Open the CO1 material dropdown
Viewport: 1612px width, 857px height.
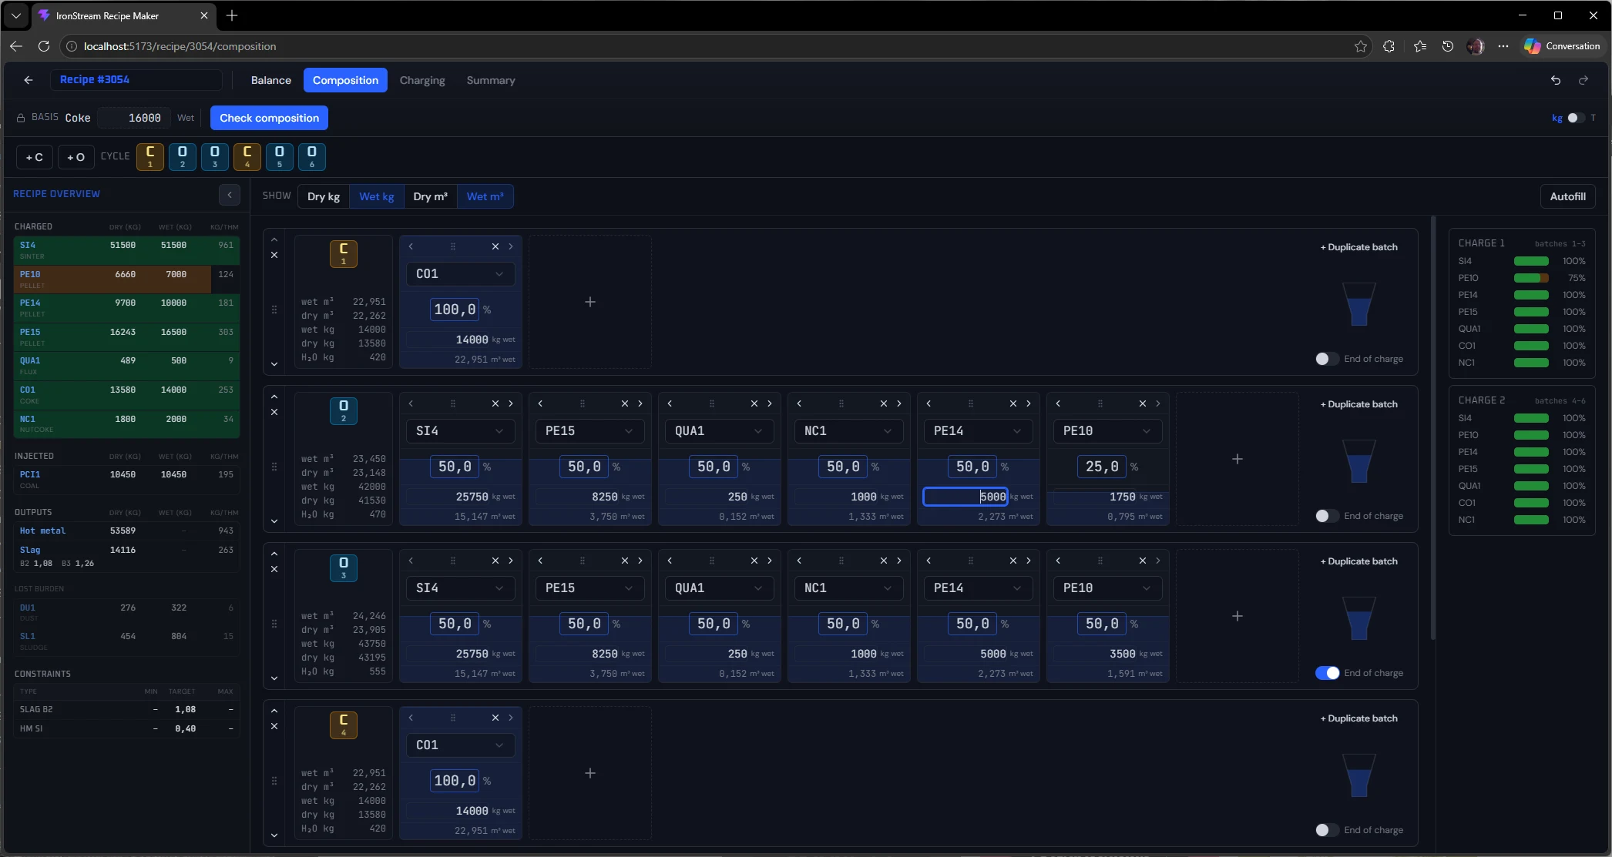[460, 273]
